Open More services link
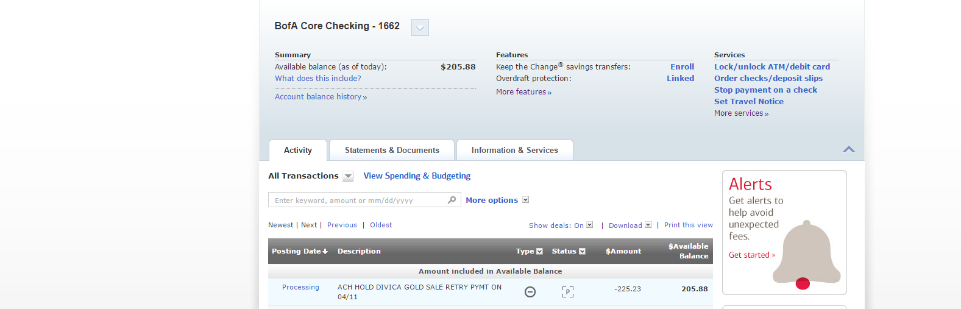Image resolution: width=961 pixels, height=309 pixels. point(741,113)
